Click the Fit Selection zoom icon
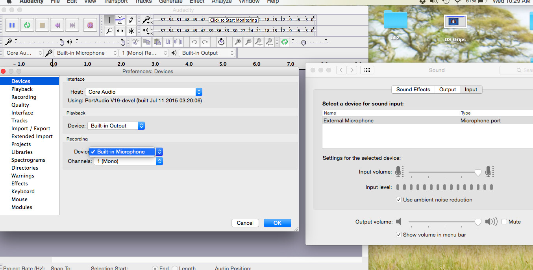Image resolution: width=533 pixels, height=270 pixels. pyautogui.click(x=259, y=42)
